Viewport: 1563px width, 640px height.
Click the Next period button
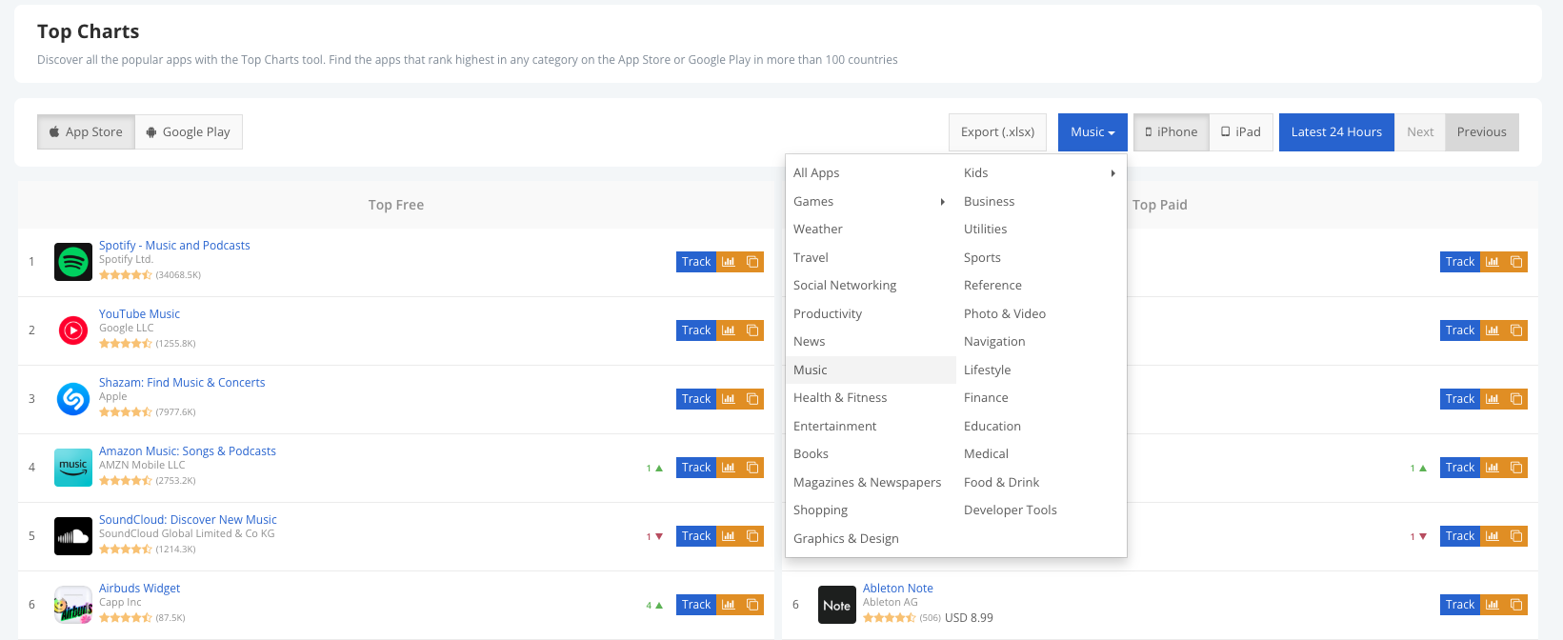click(1420, 132)
